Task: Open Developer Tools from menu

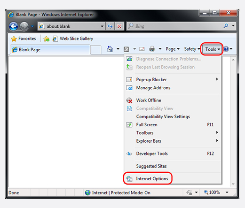Action: point(173,154)
